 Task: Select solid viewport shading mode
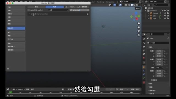point(132,5)
